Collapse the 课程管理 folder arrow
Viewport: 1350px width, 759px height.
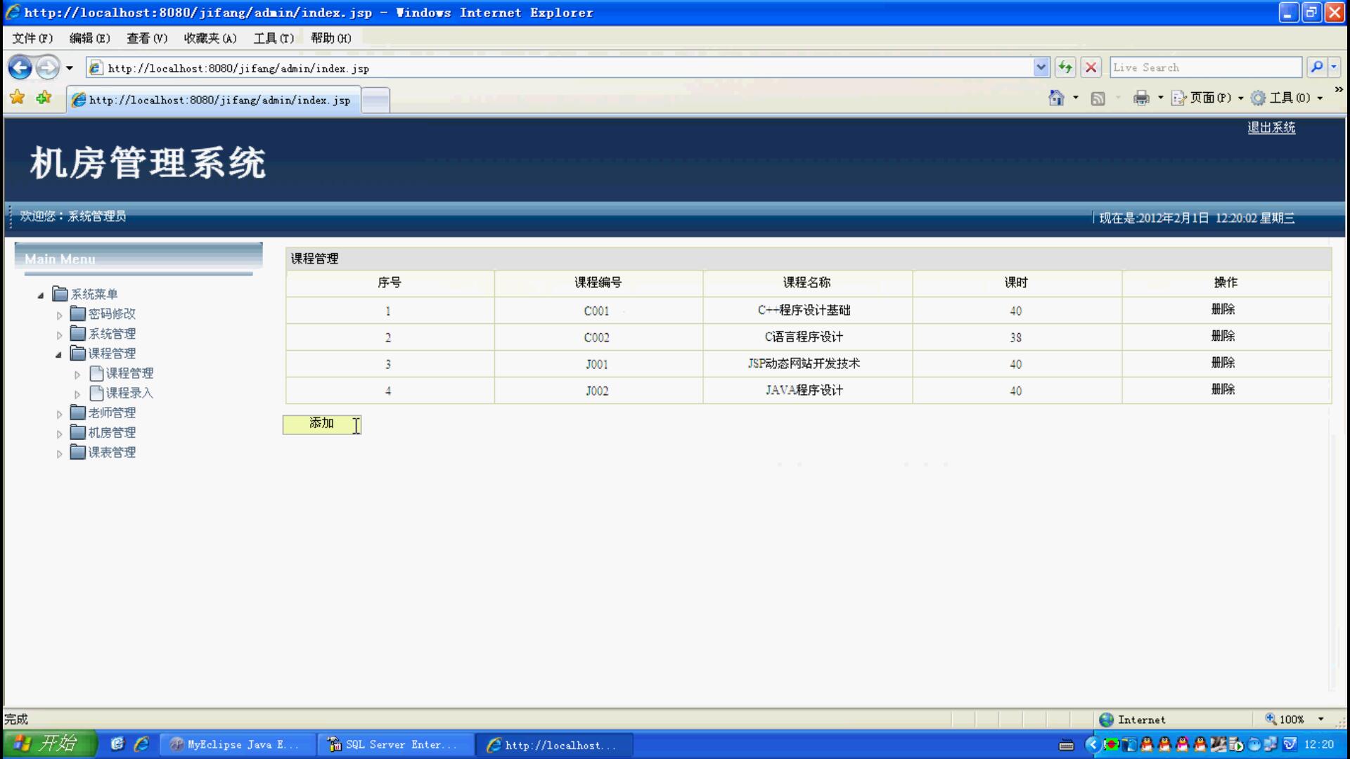click(59, 355)
